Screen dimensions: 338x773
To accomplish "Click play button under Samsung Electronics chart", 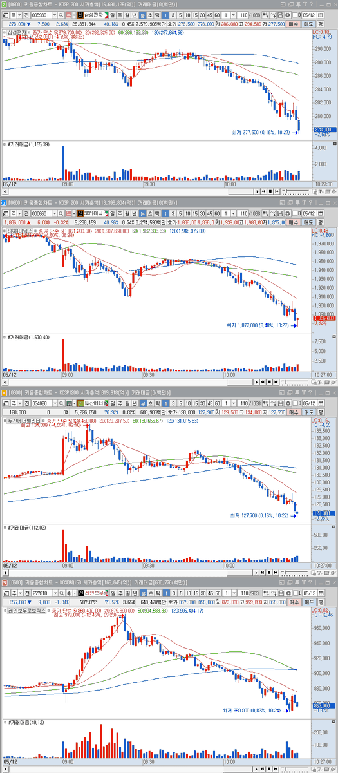I will [x=257, y=191].
